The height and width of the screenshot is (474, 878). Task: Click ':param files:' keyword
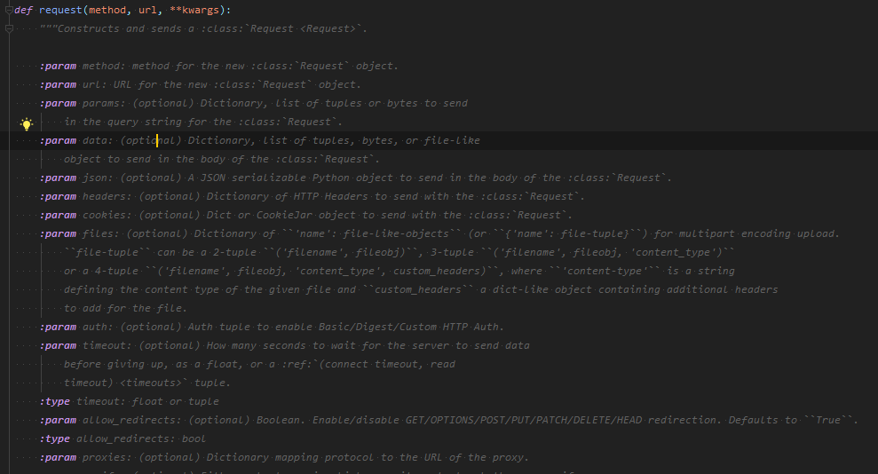[x=58, y=233]
